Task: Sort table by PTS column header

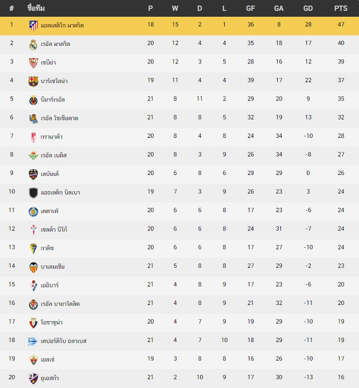Action: (x=340, y=8)
